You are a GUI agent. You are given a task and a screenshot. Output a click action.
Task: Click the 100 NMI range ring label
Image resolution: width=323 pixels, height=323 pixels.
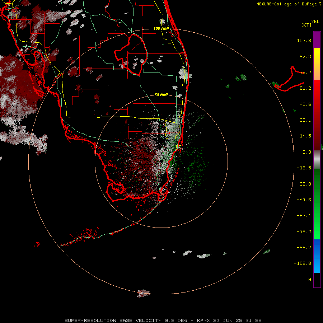pos(161,28)
